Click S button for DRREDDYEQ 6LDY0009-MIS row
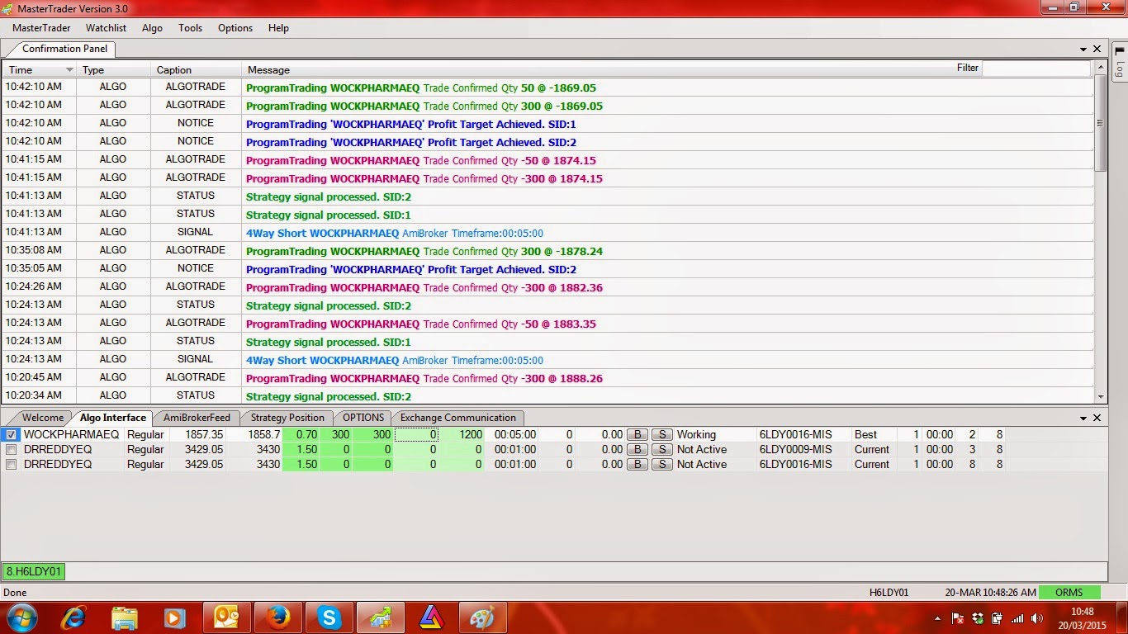Viewport: 1128px width, 634px height. pyautogui.click(x=661, y=450)
